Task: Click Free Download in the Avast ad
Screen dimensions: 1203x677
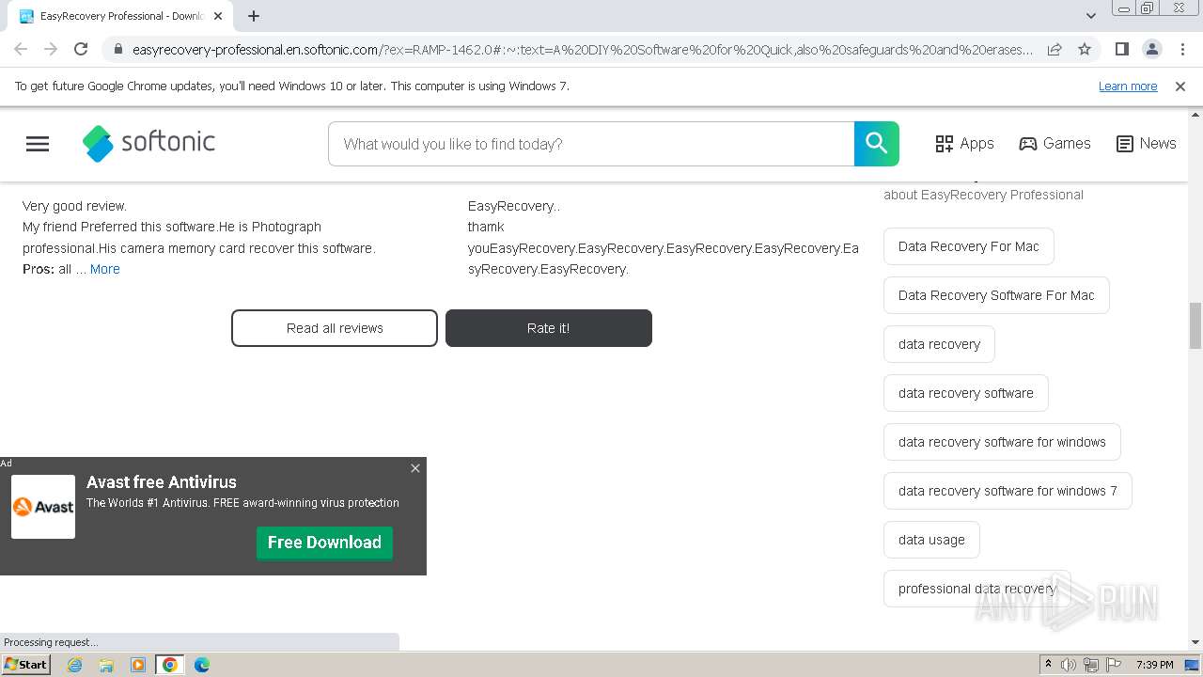Action: click(x=324, y=543)
